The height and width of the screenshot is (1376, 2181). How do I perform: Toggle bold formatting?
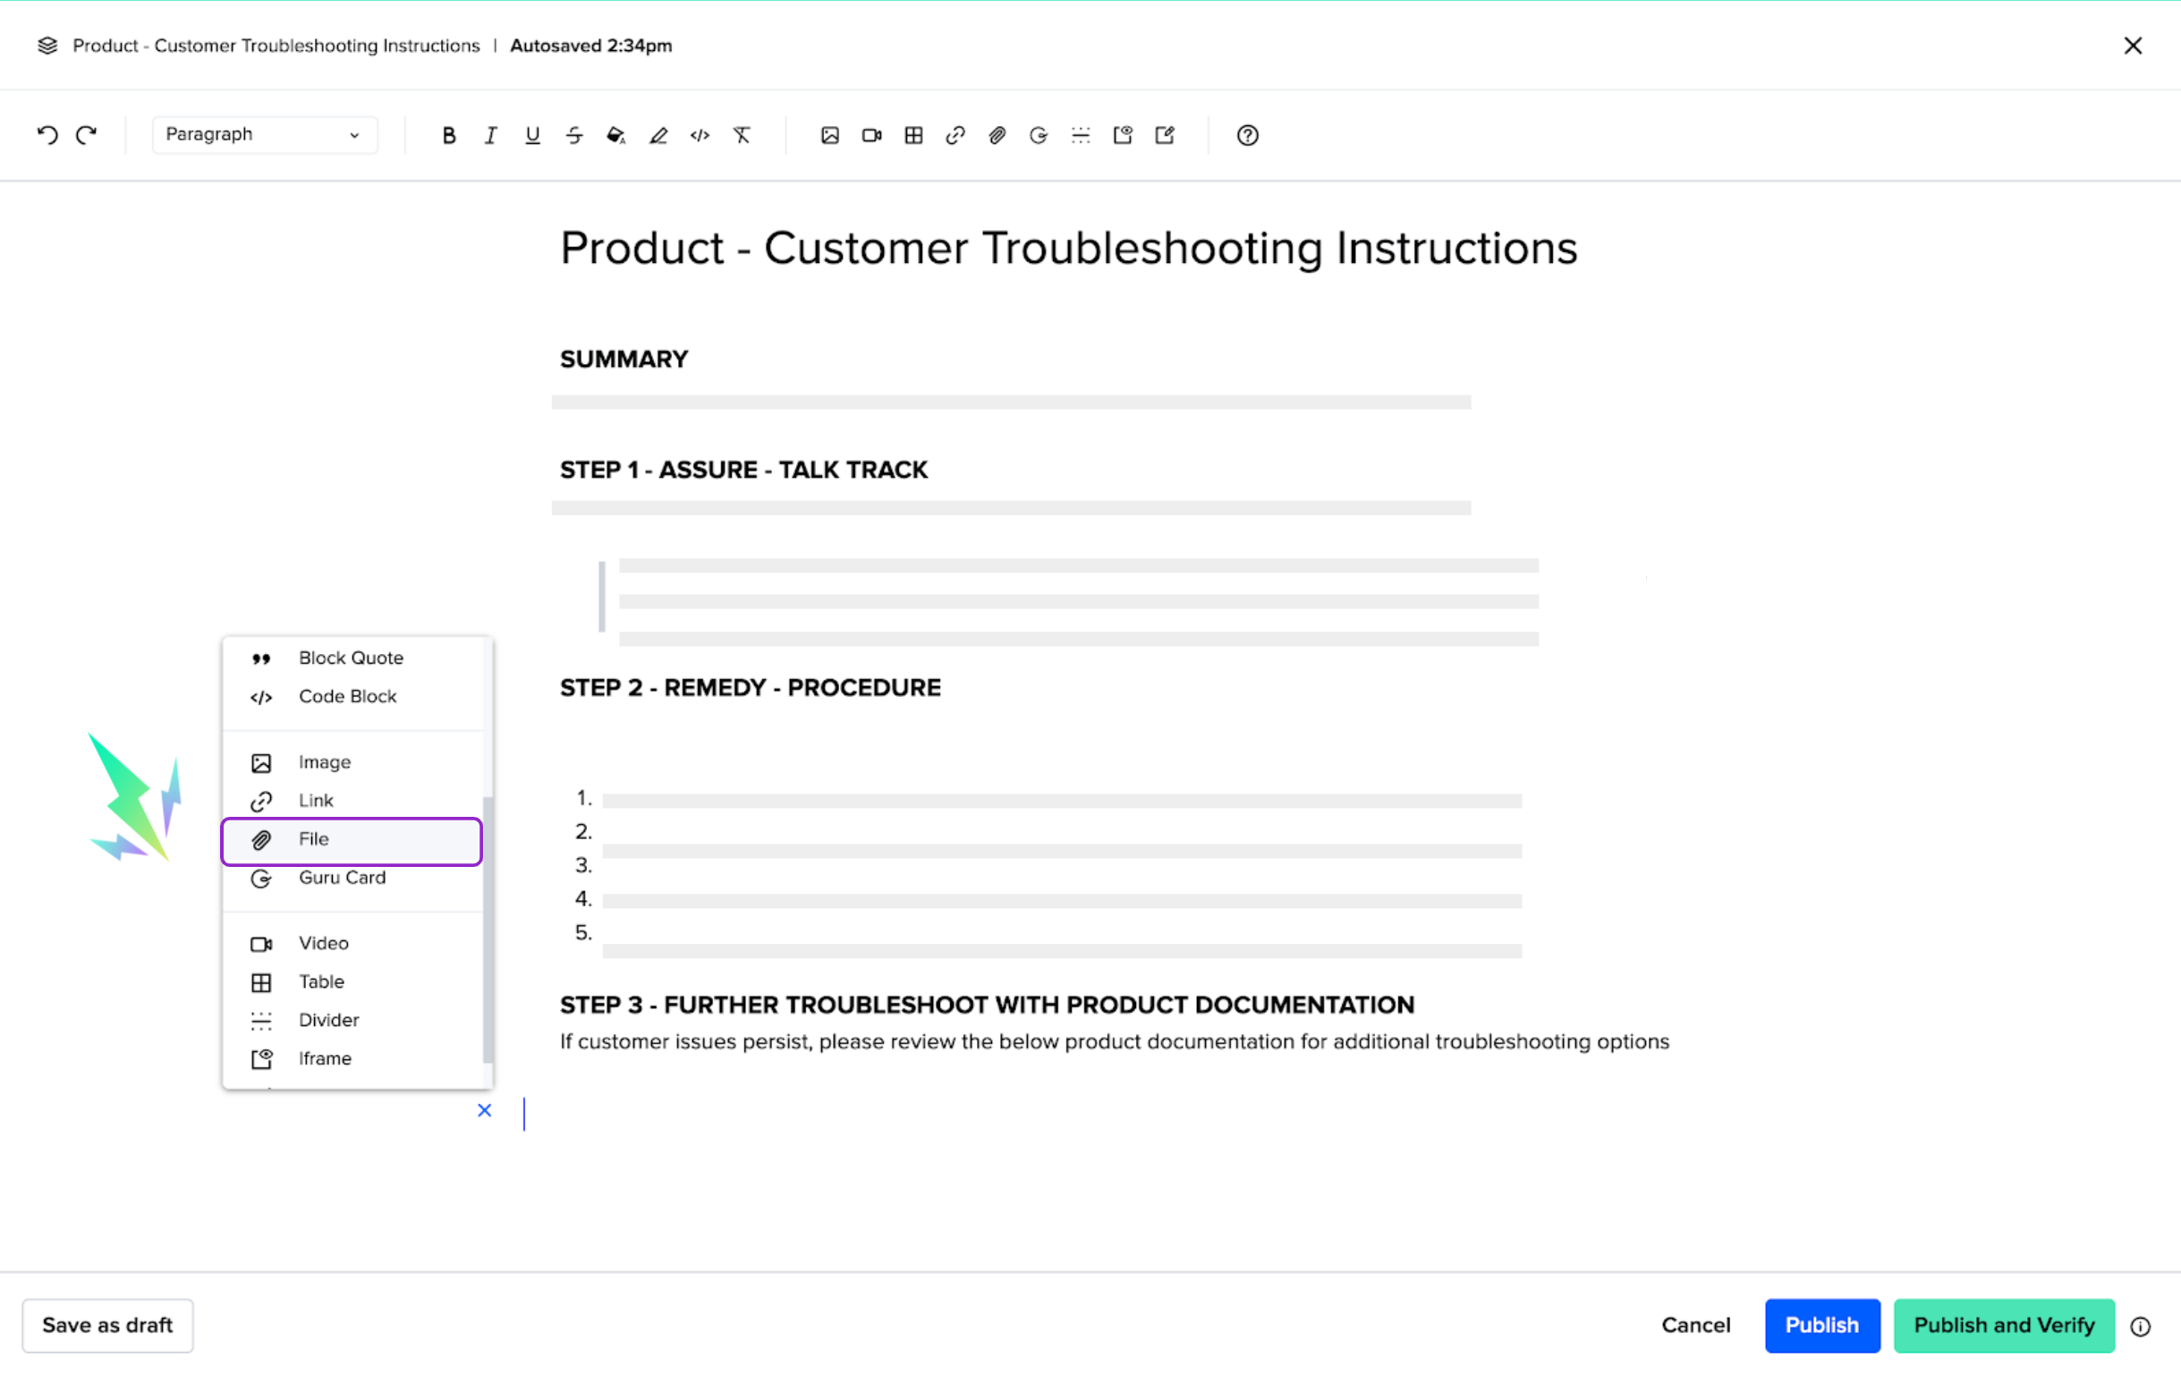click(x=448, y=135)
